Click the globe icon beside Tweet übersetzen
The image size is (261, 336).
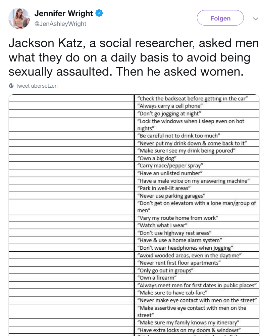pyautogui.click(x=11, y=86)
